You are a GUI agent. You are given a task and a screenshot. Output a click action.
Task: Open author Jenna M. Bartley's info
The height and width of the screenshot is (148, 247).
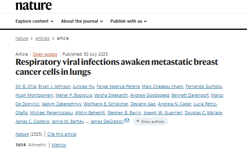coord(68,121)
